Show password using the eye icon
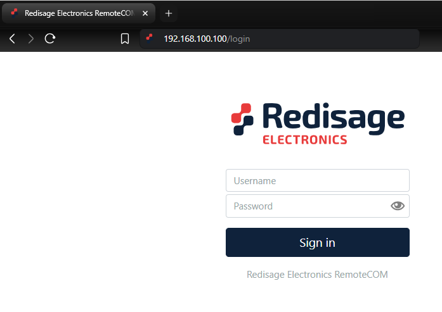 [x=398, y=206]
